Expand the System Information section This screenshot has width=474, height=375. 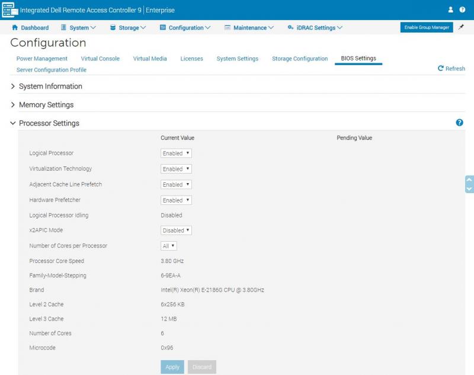(x=50, y=86)
